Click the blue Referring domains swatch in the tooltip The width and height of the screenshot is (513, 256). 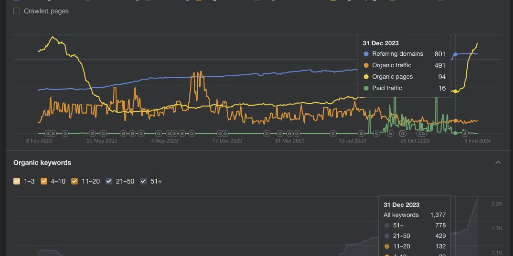[366, 54]
